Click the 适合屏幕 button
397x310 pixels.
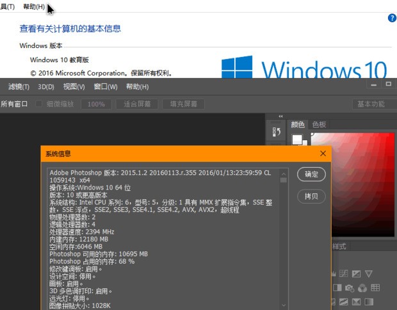coord(137,104)
